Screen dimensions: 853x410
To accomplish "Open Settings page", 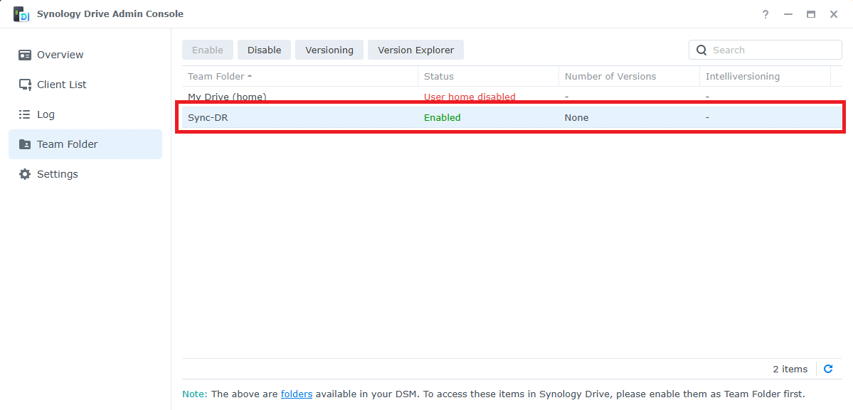I will click(x=85, y=174).
